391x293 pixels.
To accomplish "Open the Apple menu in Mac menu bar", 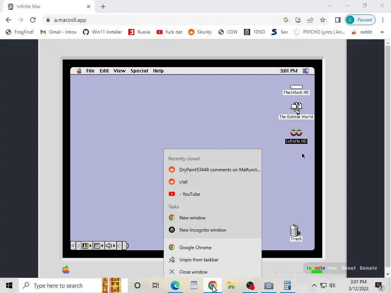I will (79, 71).
